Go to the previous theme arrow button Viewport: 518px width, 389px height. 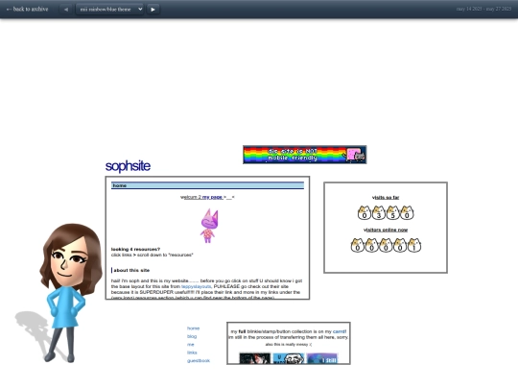(x=66, y=10)
